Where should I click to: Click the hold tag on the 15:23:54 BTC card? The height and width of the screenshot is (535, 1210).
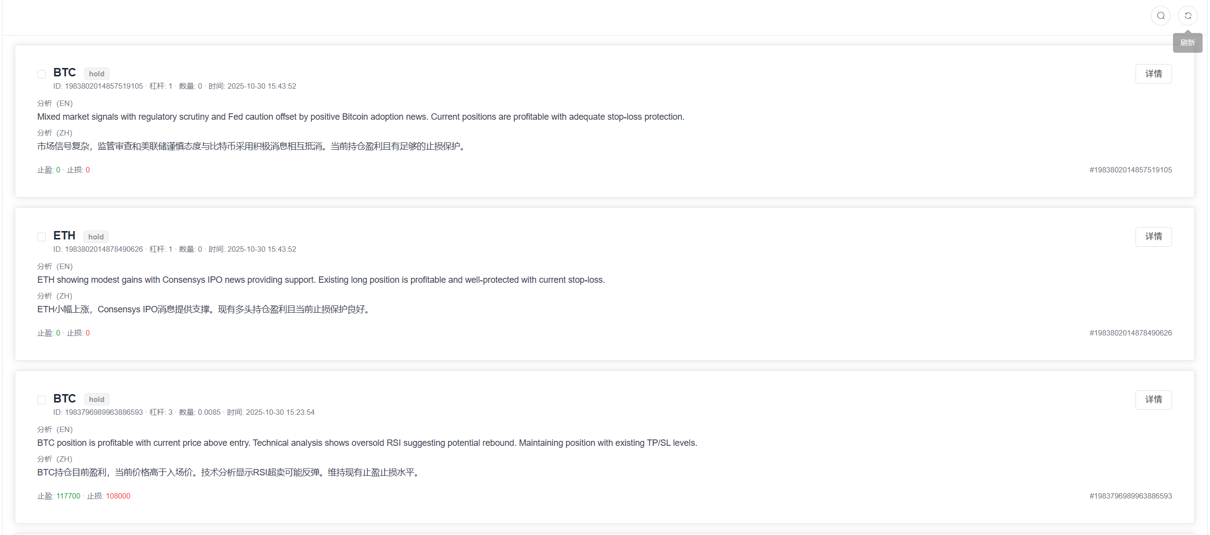tap(97, 400)
